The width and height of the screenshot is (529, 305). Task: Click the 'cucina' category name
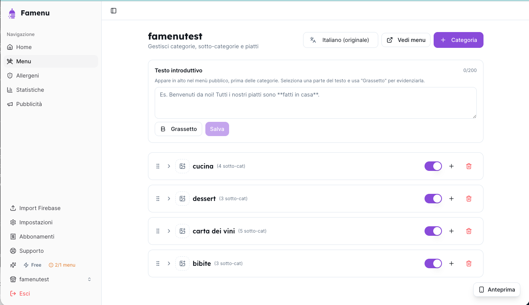203,166
